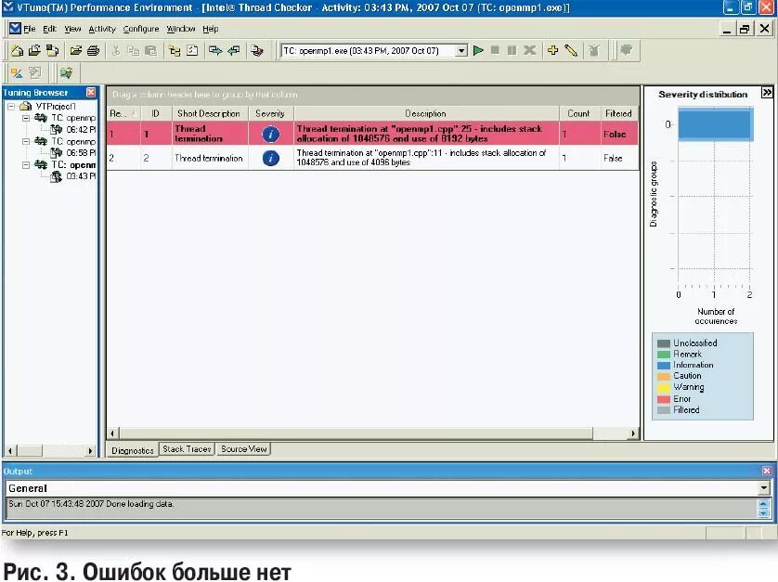Collapse Severity distribution panel with double arrow
The width and height of the screenshot is (778, 582).
point(767,93)
